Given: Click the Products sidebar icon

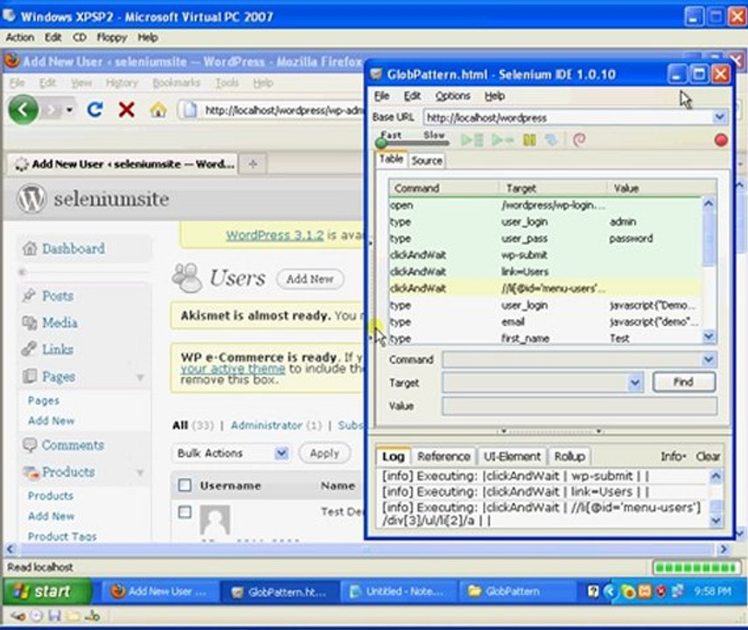Looking at the screenshot, I should point(31,472).
